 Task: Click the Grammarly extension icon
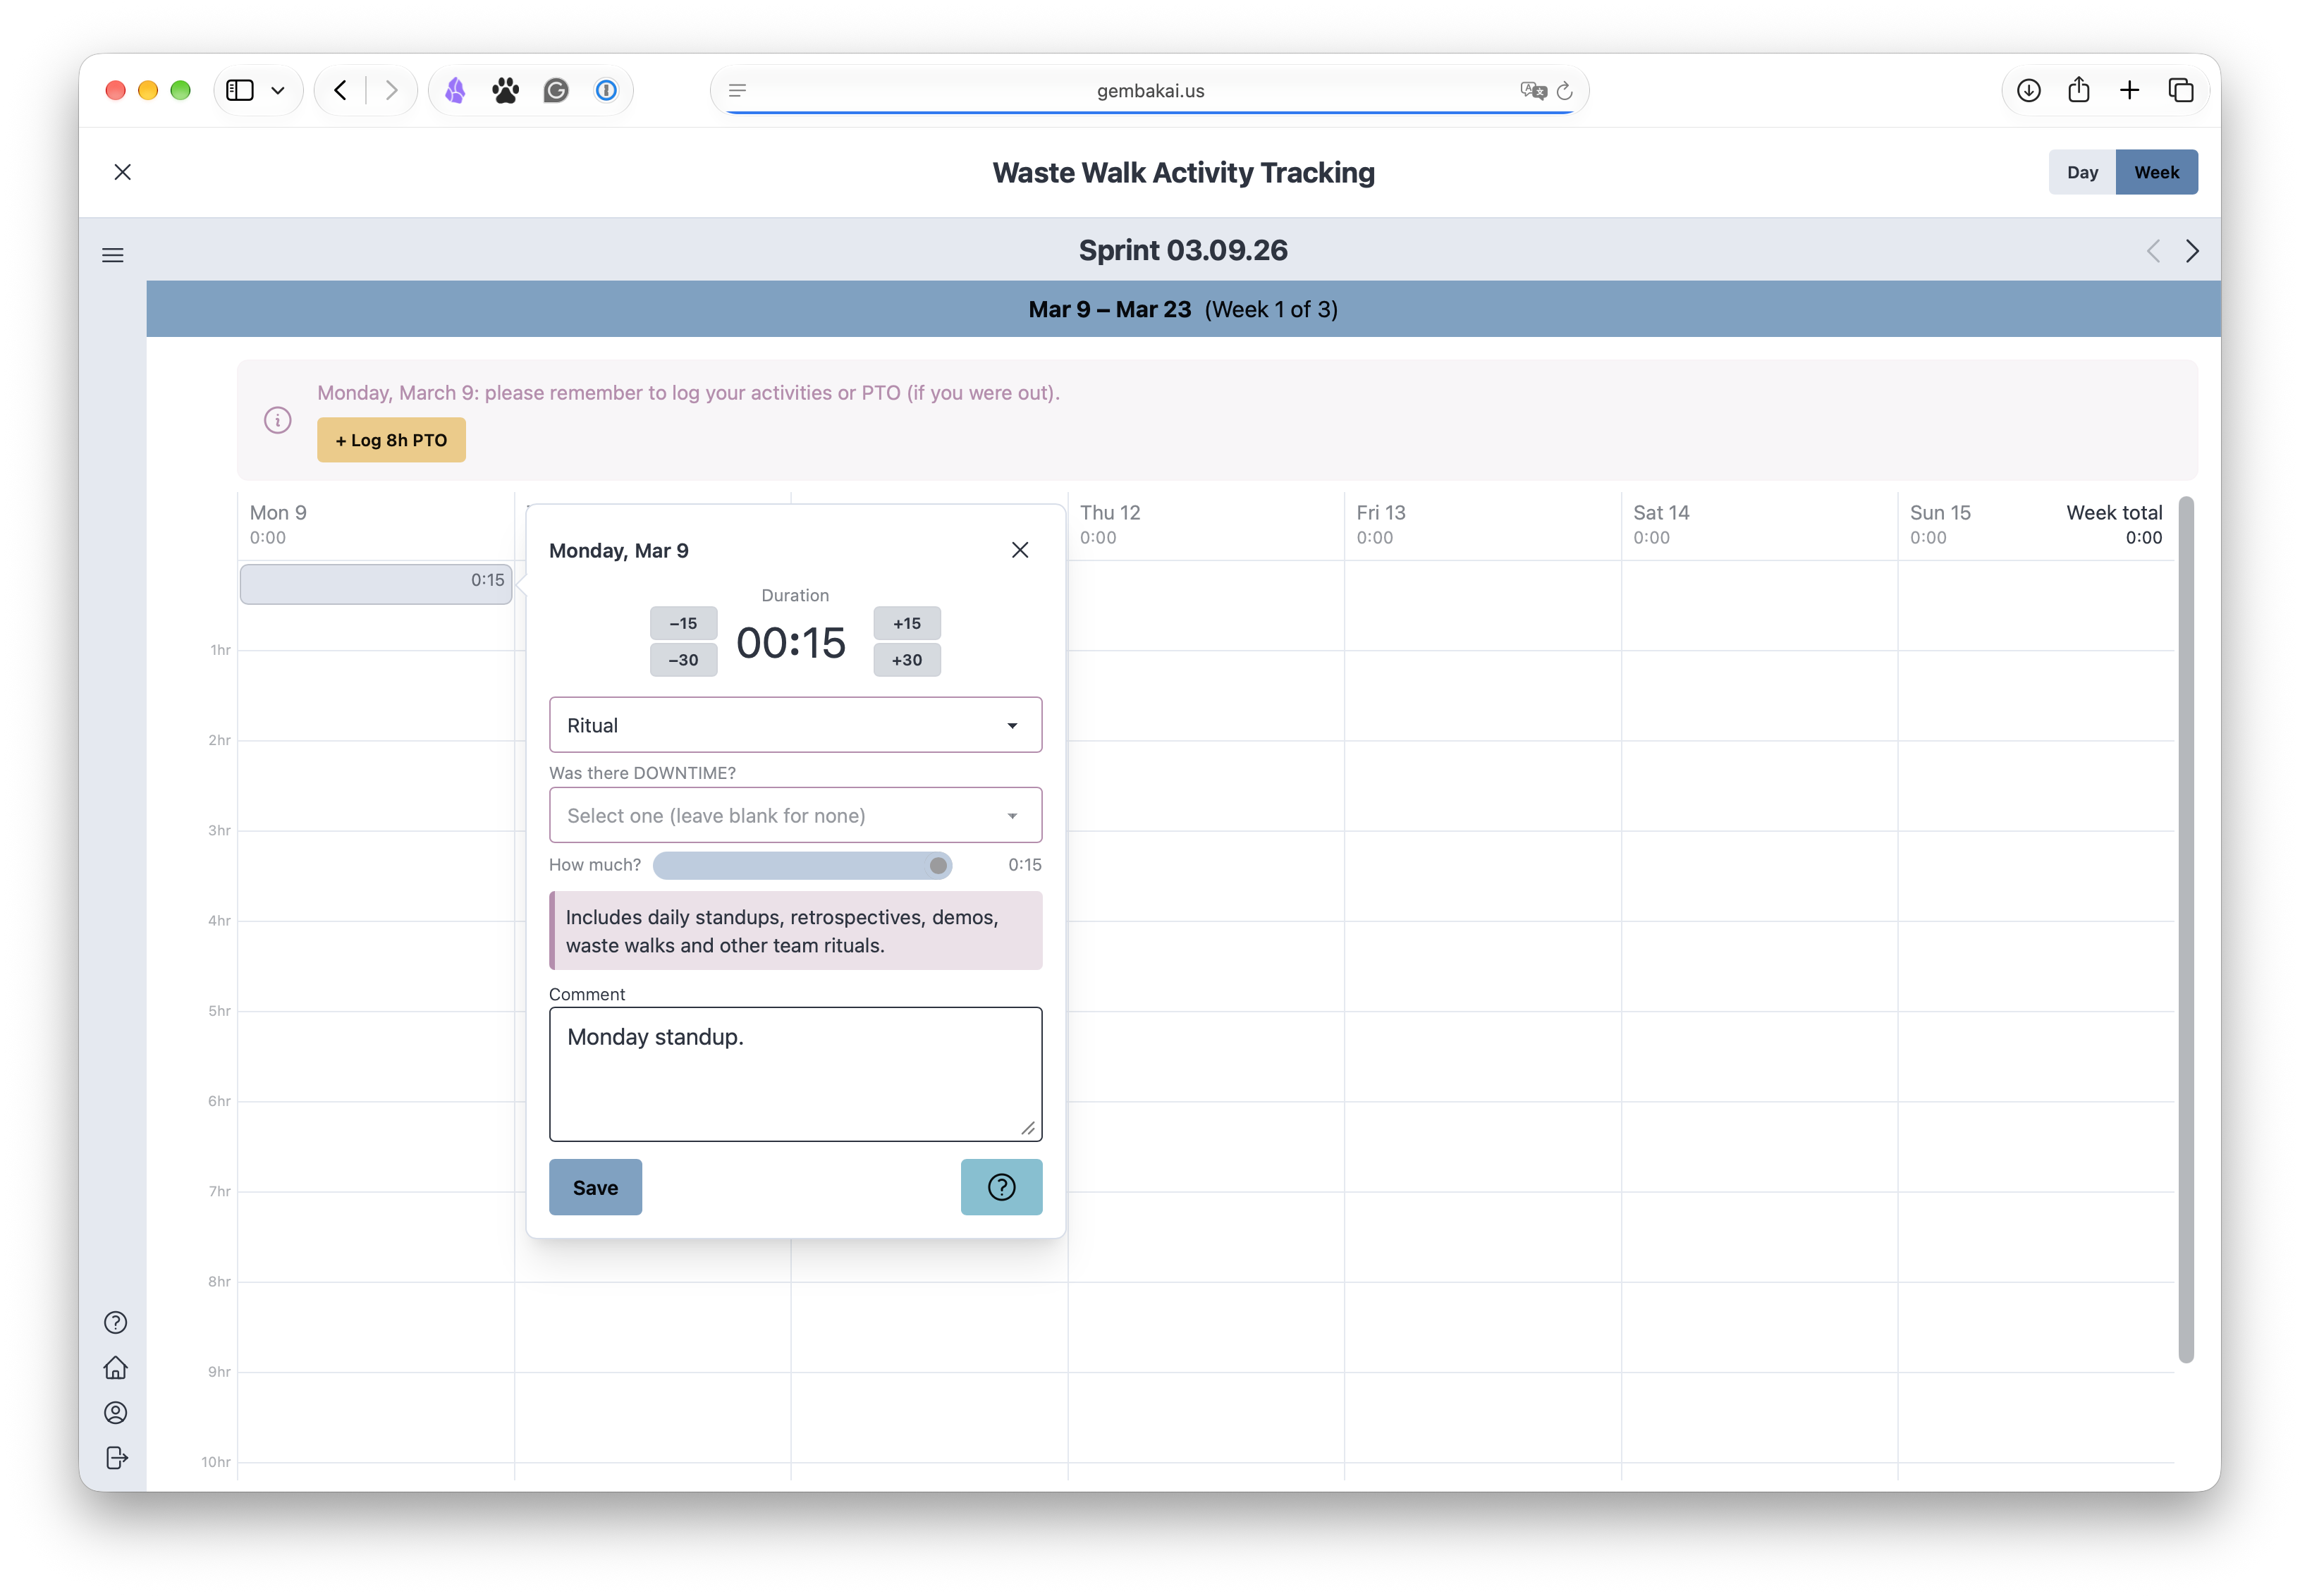(556, 91)
